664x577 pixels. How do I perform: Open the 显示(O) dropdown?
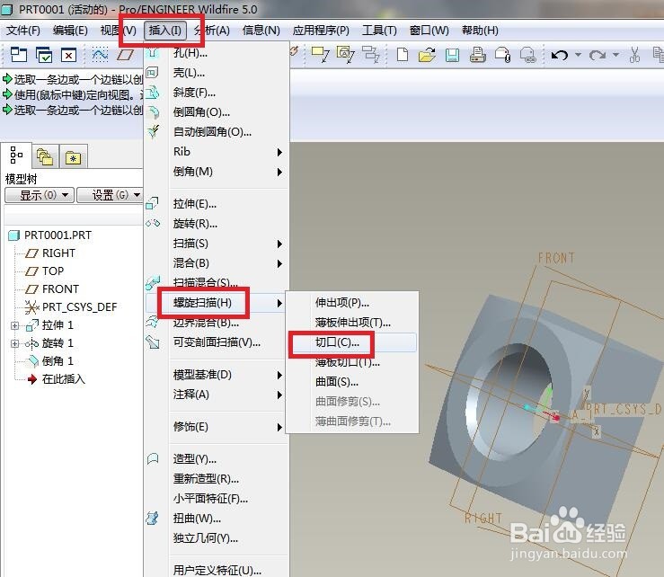(40, 195)
